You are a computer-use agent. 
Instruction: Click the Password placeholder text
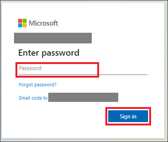click(x=30, y=68)
